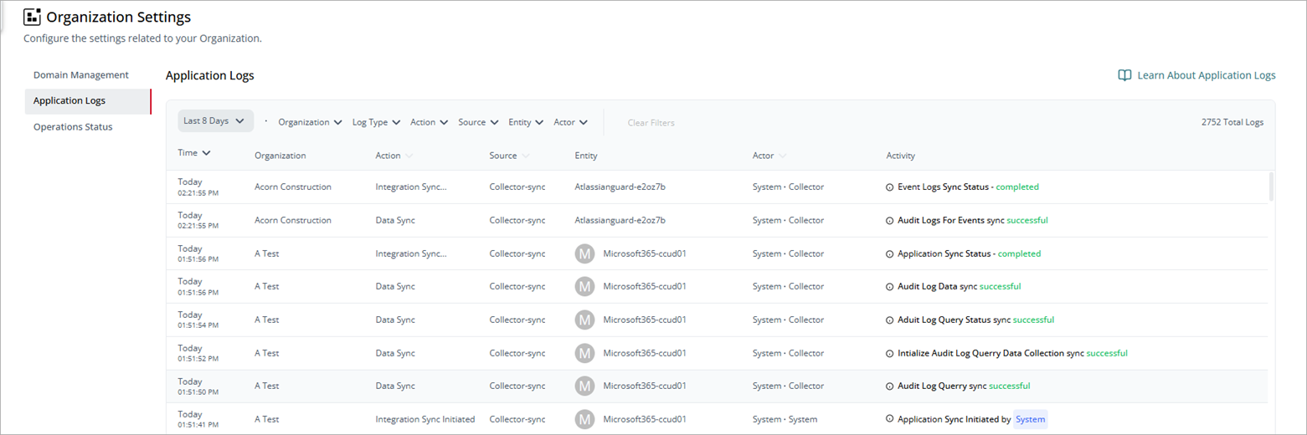Expand the Action filter dropdown
The height and width of the screenshot is (435, 1307).
[x=430, y=122]
